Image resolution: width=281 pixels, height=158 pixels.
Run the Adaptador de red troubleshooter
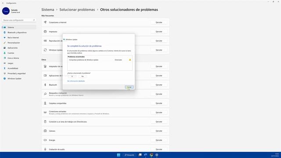coord(159,66)
